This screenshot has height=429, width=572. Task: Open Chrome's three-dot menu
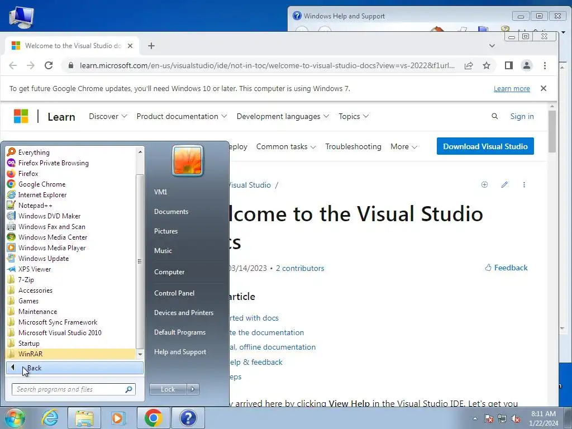pos(545,65)
